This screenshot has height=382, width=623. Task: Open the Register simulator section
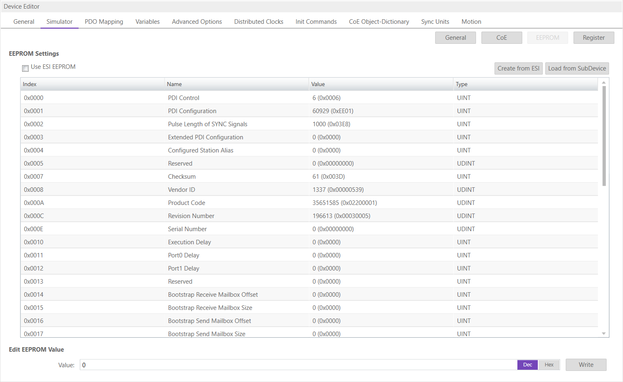(593, 38)
